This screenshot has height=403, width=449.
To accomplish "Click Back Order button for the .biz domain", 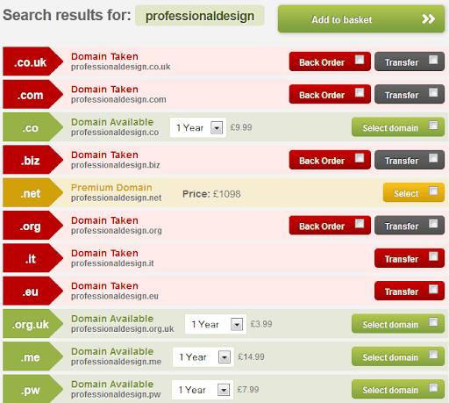I will (x=330, y=160).
